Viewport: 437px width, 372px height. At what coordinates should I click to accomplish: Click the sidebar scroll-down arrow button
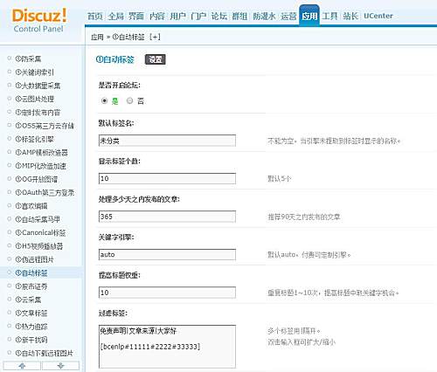(x=60, y=366)
